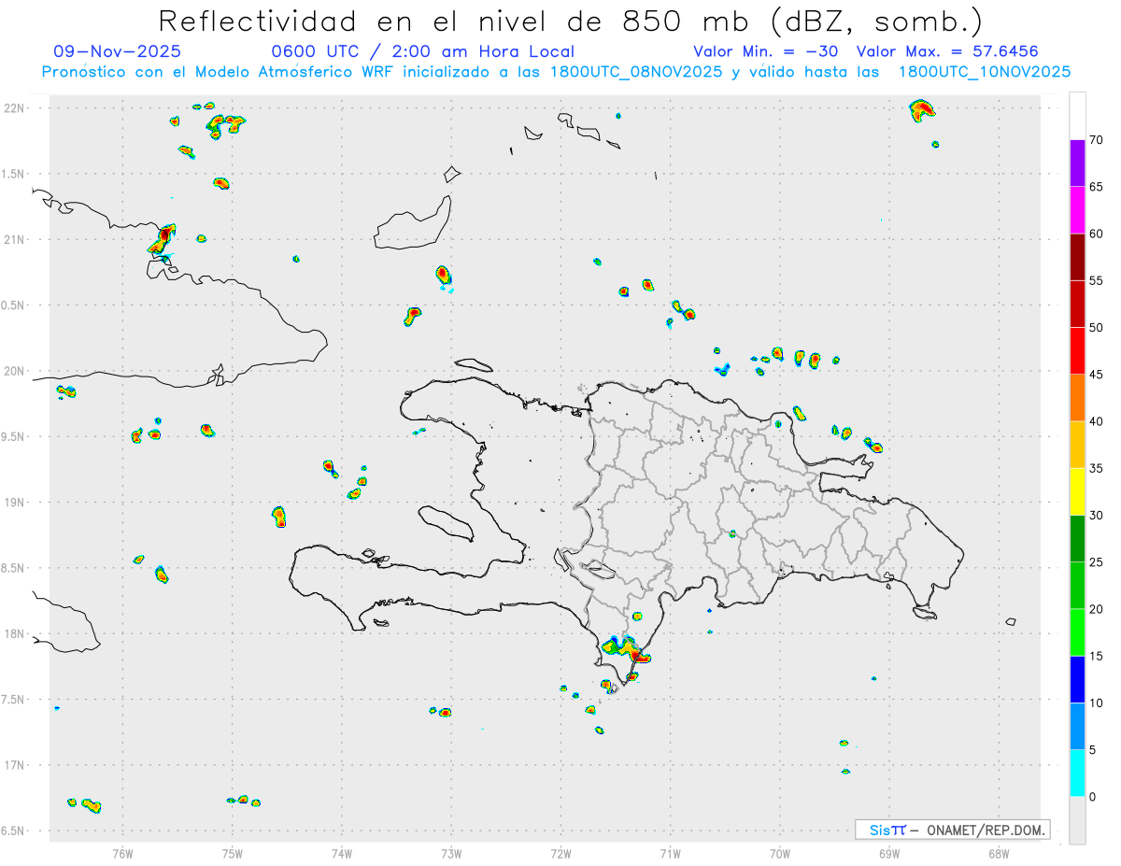The height and width of the screenshot is (866, 1121).
Task: Pick the red 50-55 dBZ color band
Action: pos(1077,304)
